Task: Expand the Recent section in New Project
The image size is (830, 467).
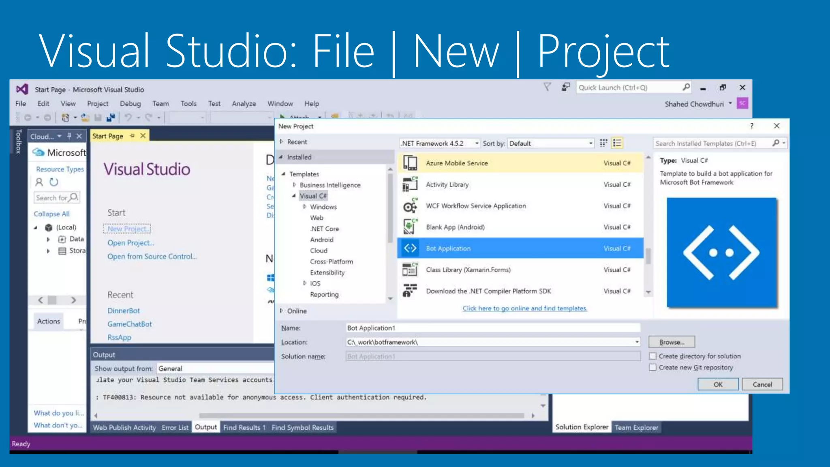Action: coord(281,141)
